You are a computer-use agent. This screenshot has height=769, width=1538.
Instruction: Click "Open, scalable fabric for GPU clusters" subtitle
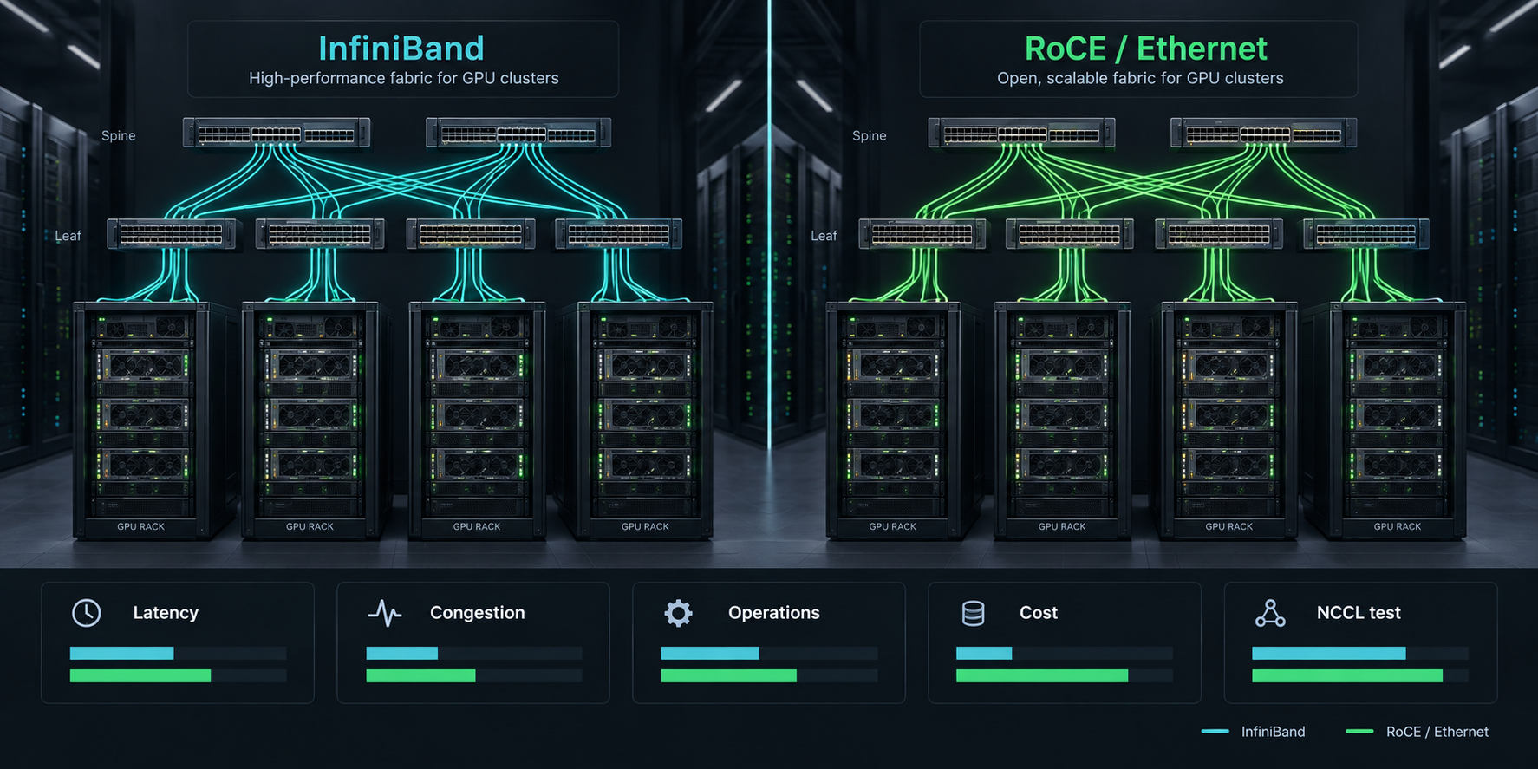1140,78
